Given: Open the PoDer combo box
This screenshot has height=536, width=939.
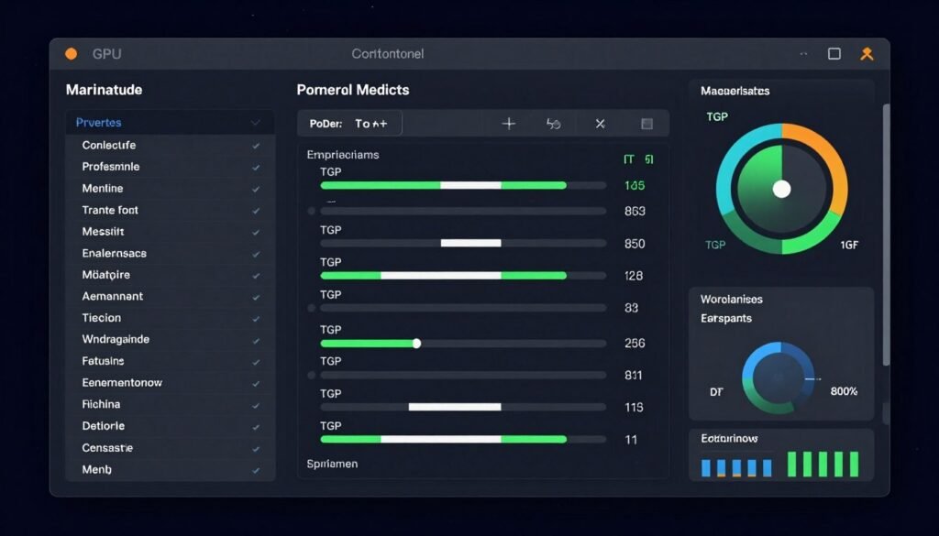Looking at the screenshot, I should click(x=349, y=124).
